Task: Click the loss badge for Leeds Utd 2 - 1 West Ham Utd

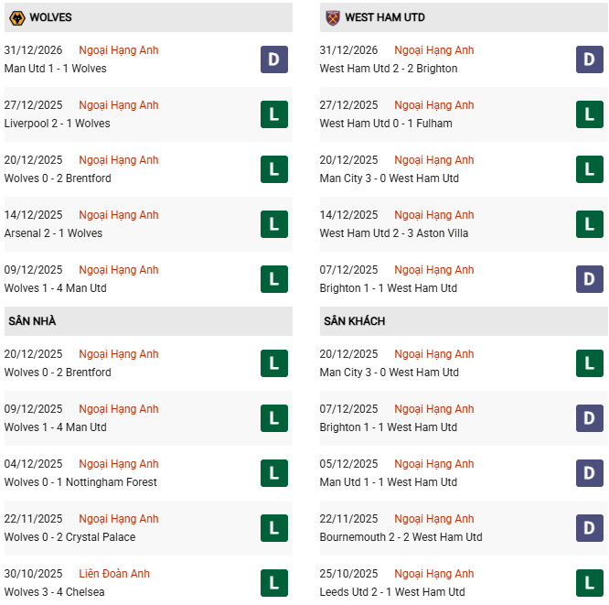Action: click(x=590, y=583)
